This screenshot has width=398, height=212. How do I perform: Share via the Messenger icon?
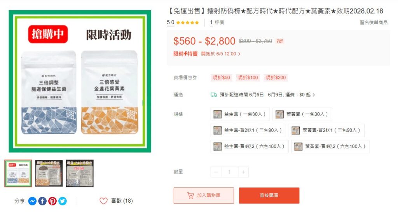[32, 201]
